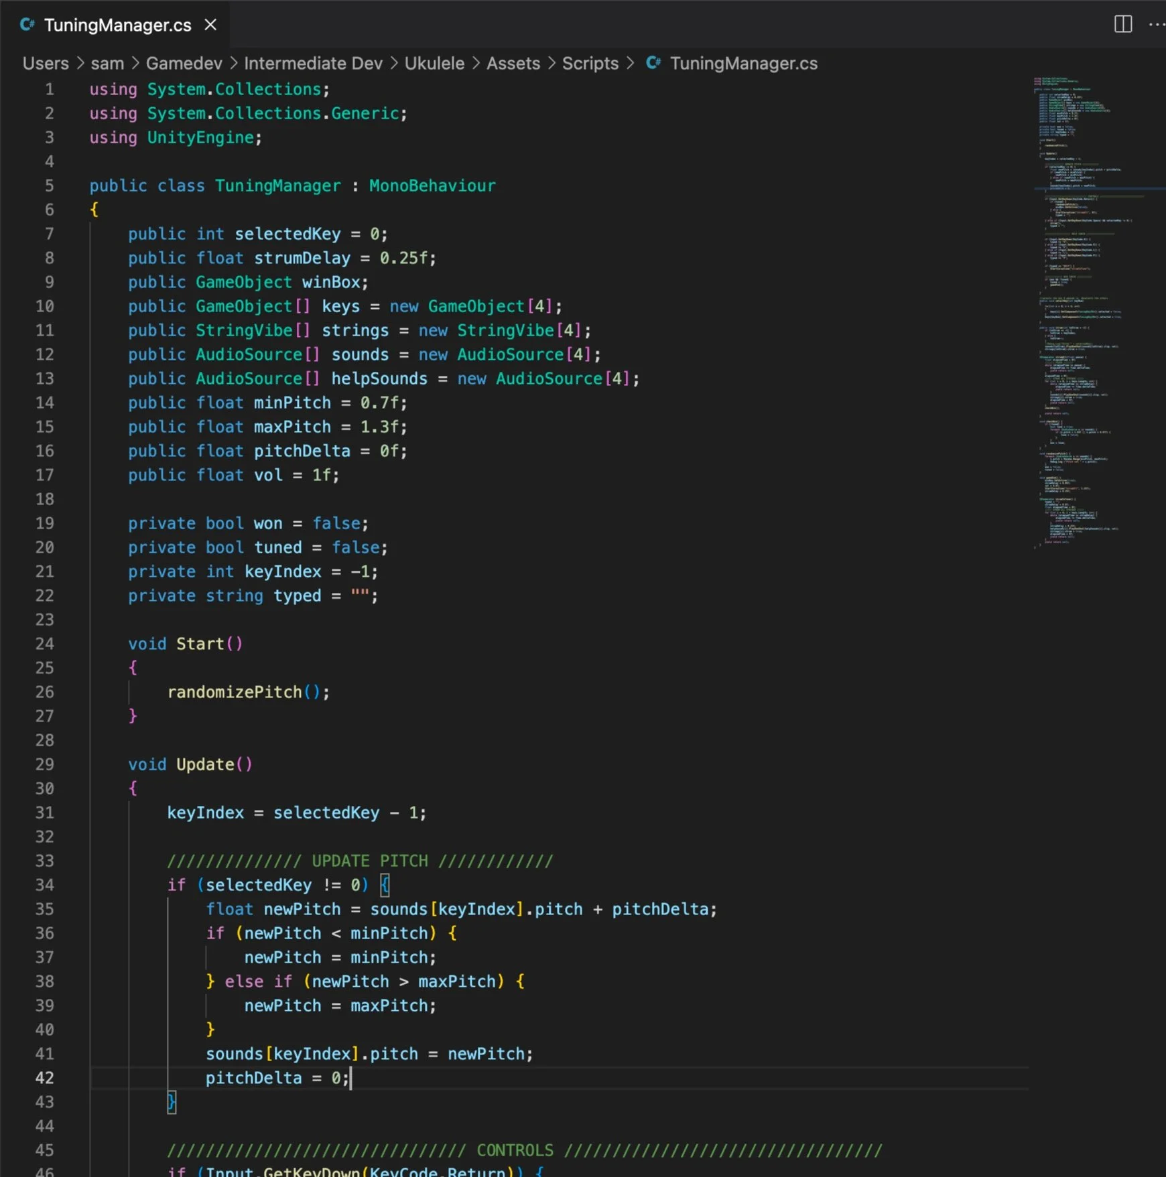Open the Ukulele breadcrumb folder

pyautogui.click(x=434, y=63)
